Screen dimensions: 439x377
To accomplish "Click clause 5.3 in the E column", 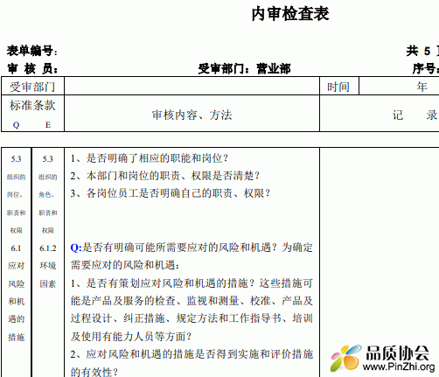I will 47,159.
